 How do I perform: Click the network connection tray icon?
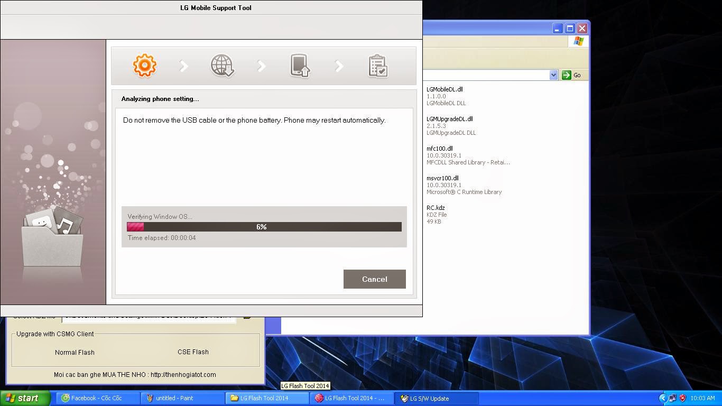pos(672,398)
